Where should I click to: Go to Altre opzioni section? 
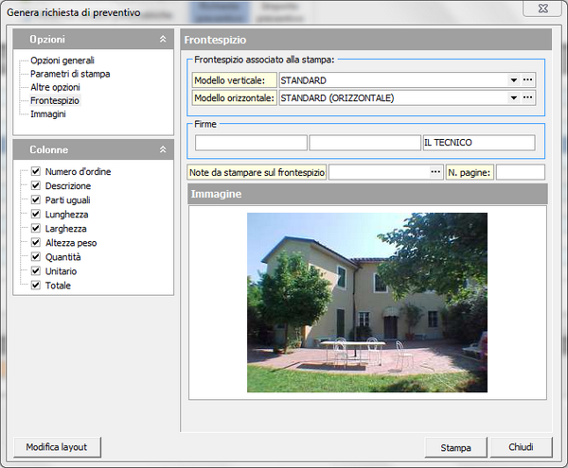[x=55, y=87]
